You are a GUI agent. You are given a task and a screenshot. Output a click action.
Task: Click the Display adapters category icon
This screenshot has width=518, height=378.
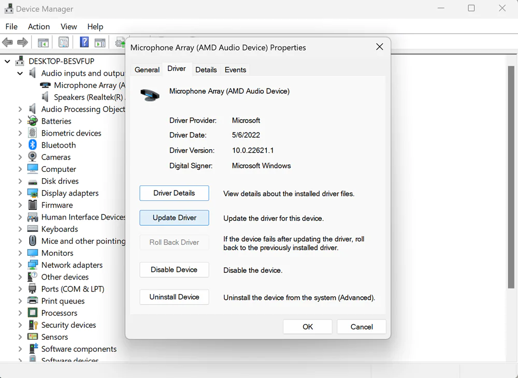pos(32,193)
